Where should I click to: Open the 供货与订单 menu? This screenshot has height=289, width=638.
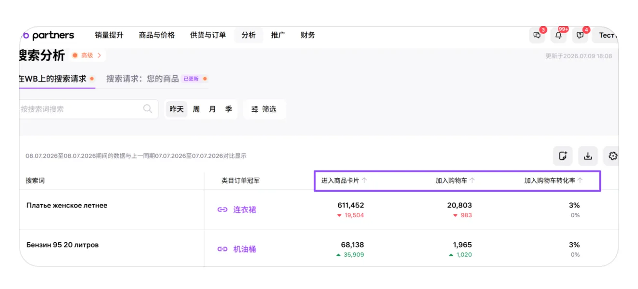pos(208,35)
